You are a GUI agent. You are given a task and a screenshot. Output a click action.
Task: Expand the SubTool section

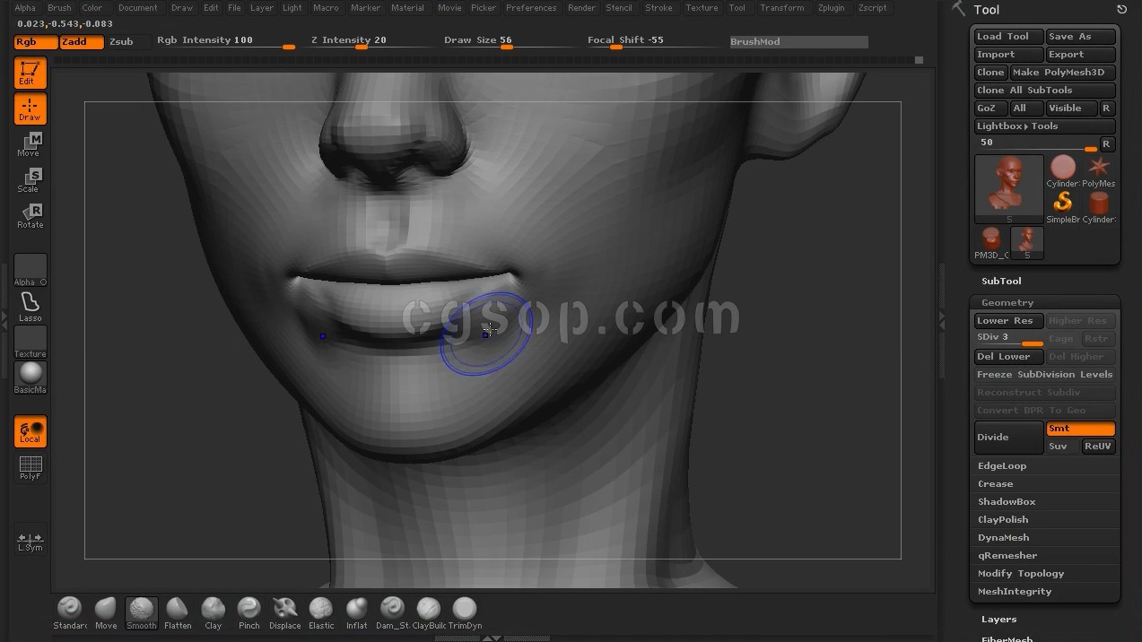1001,281
